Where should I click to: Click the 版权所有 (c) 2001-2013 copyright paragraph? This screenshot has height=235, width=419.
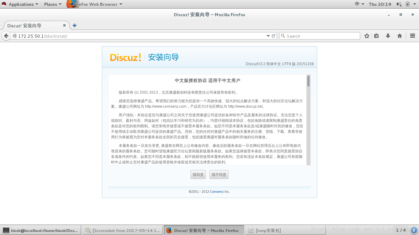(x=178, y=92)
